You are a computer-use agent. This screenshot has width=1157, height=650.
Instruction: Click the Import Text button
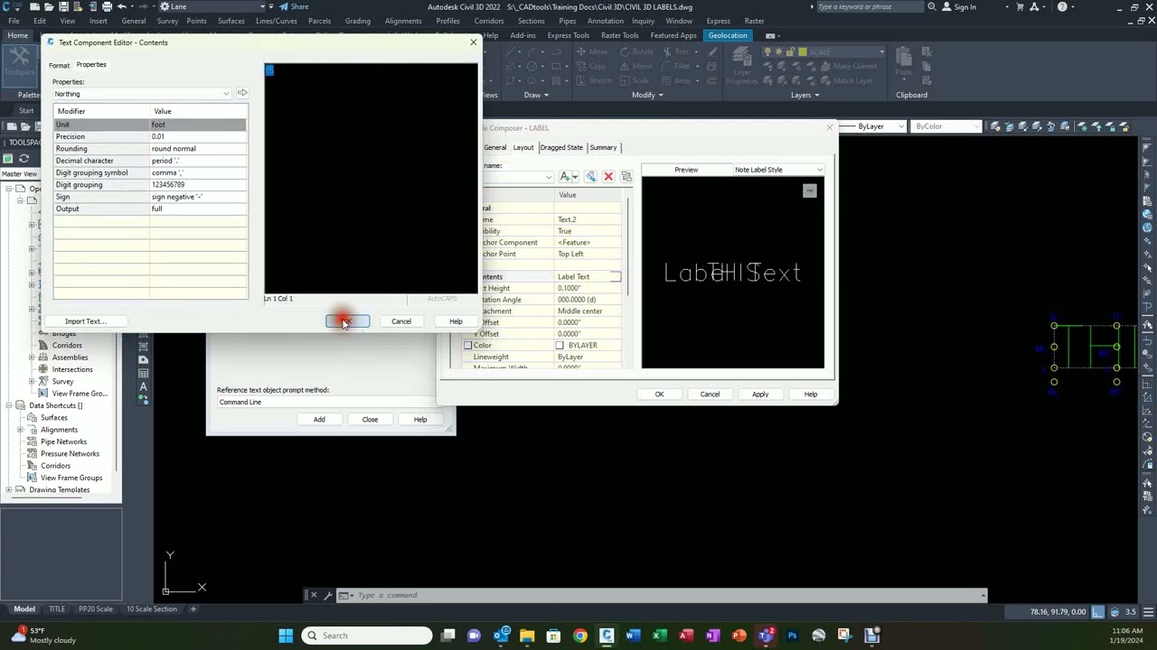pos(86,321)
